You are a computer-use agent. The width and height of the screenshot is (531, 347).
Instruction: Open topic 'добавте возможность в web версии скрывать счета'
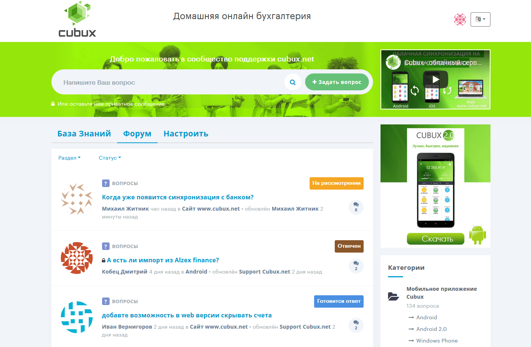tap(187, 315)
